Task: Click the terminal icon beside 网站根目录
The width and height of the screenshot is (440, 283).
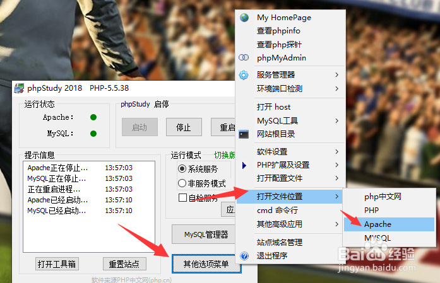Action: [244, 134]
